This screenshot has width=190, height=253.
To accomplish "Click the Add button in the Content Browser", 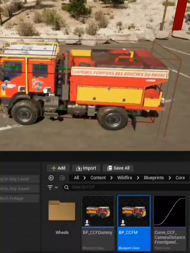I will pyautogui.click(x=58, y=168).
